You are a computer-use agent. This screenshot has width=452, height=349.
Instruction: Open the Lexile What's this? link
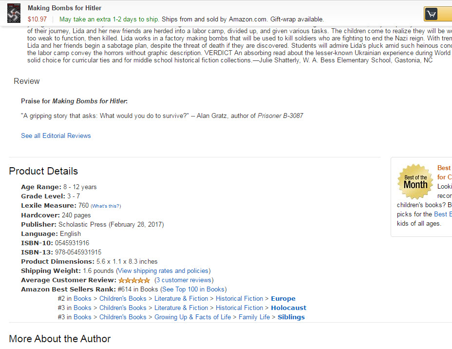point(106,206)
